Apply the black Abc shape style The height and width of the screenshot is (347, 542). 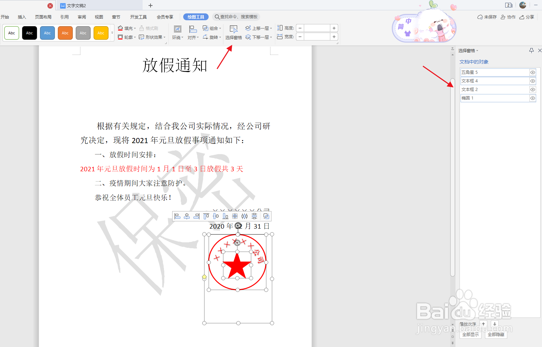pyautogui.click(x=30, y=33)
